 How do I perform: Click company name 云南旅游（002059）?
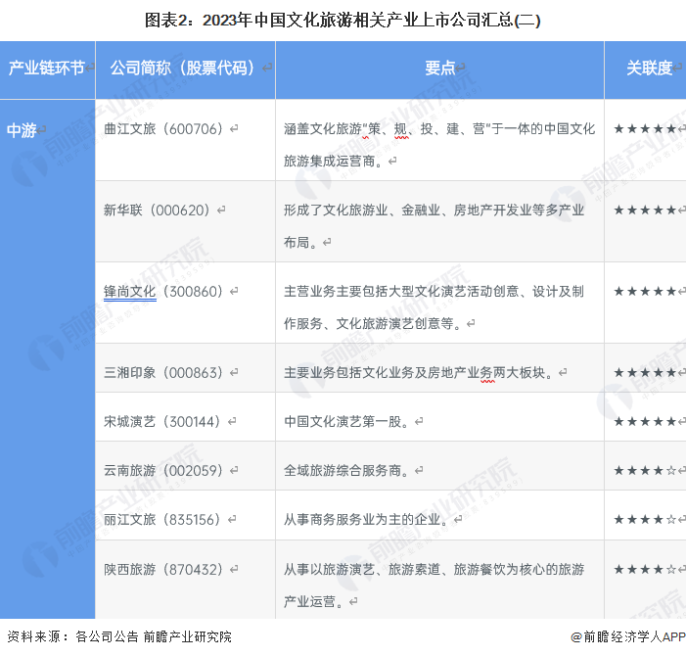163,471
